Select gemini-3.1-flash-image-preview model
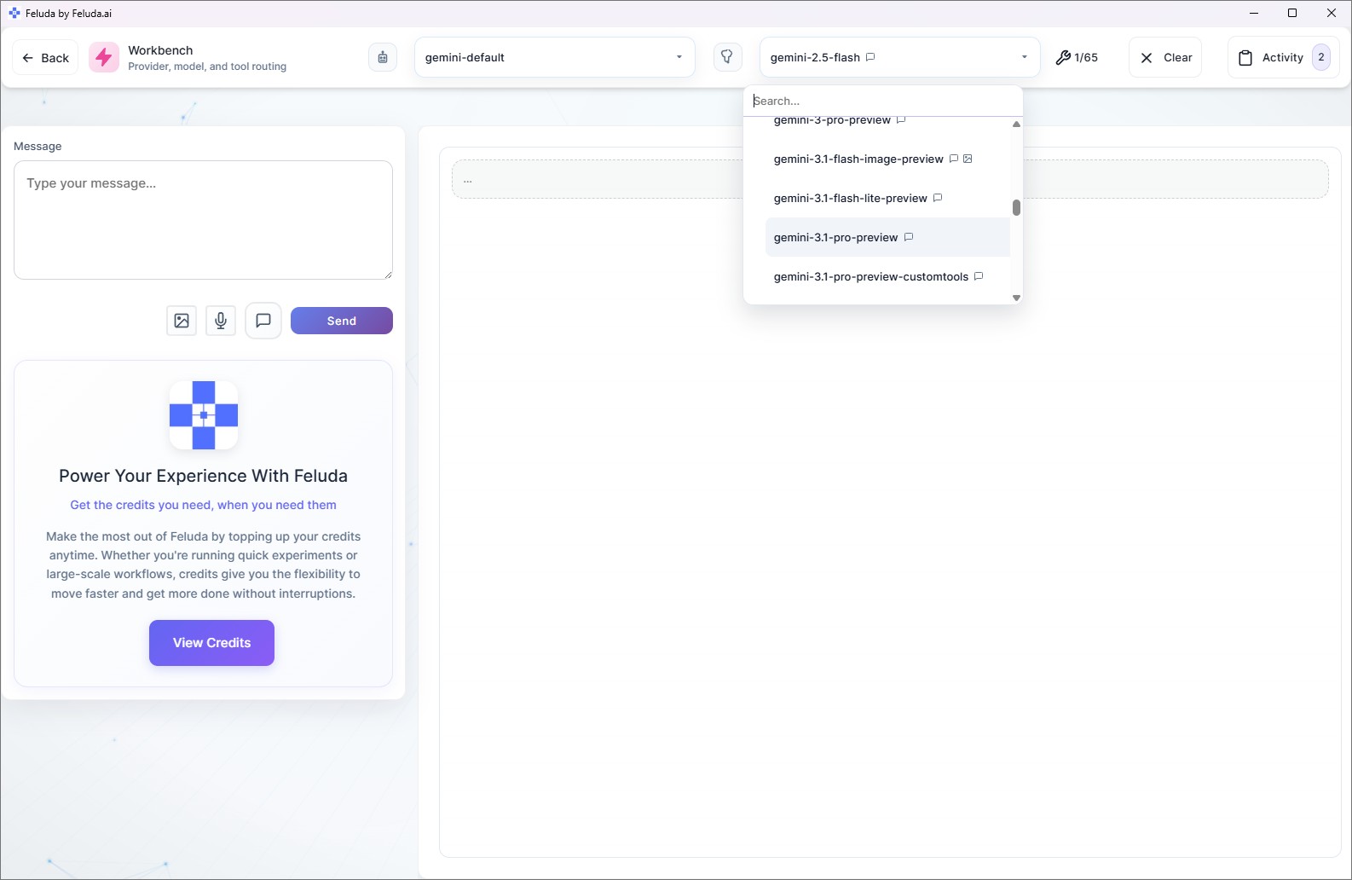 tap(887, 159)
